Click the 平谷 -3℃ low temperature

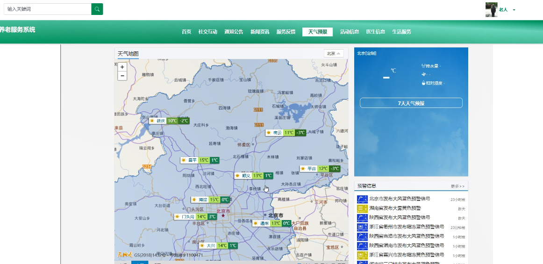[335, 169]
